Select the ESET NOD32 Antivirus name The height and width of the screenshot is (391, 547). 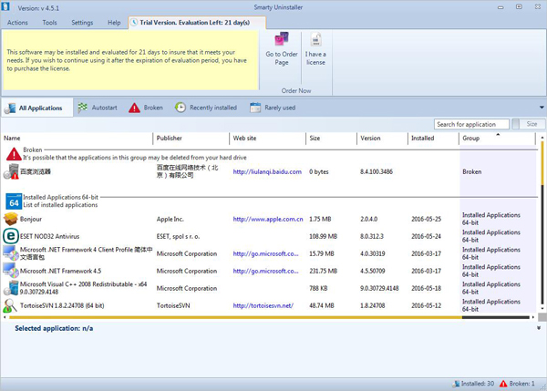point(49,236)
